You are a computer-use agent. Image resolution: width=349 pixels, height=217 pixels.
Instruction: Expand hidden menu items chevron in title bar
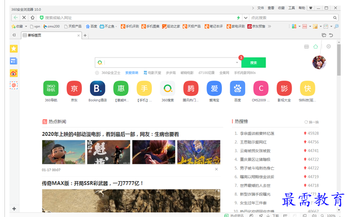tap(253, 8)
